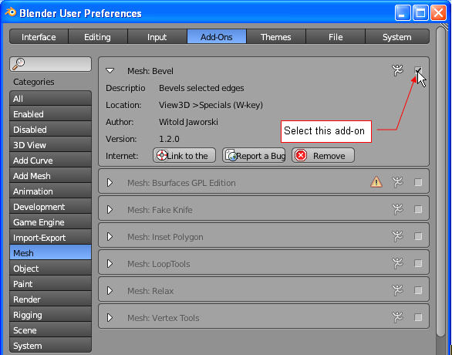Enable the Mesh: LoopTools checkbox
452x355 pixels.
click(418, 263)
